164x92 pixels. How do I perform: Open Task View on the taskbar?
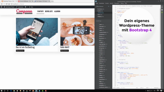[7, 91]
